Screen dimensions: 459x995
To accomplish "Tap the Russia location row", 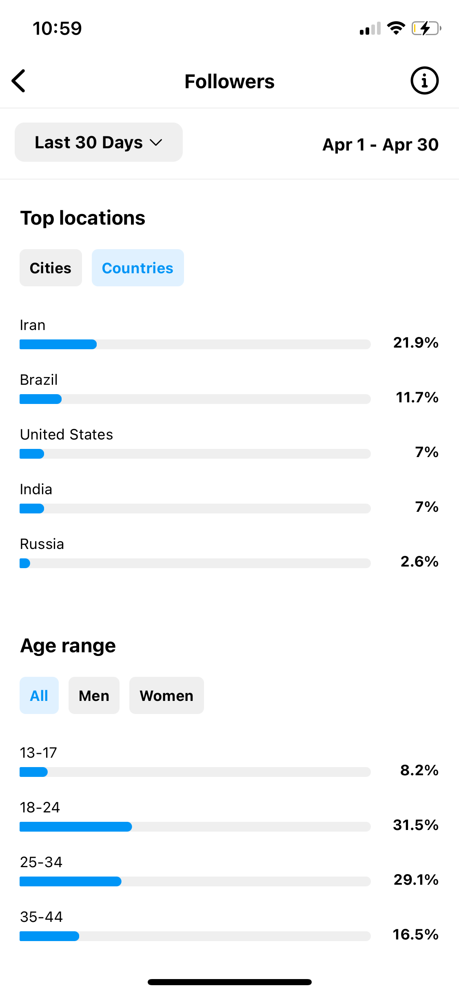I will coord(229,553).
